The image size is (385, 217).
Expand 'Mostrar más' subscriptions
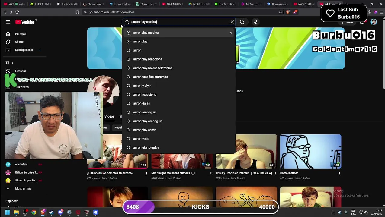(24, 189)
